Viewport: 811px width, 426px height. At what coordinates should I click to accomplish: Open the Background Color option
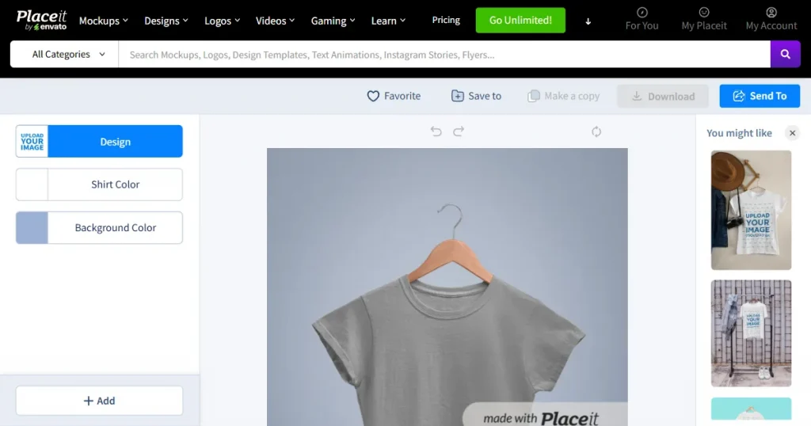[99, 227]
